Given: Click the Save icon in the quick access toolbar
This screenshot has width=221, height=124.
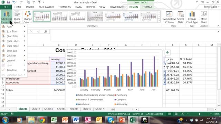Looking at the screenshot, I should pyautogui.click(x=8, y=2).
